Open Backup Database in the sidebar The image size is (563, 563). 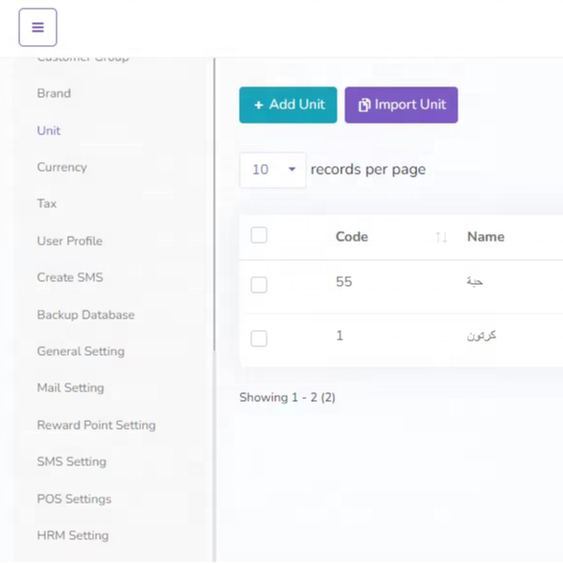tap(85, 315)
